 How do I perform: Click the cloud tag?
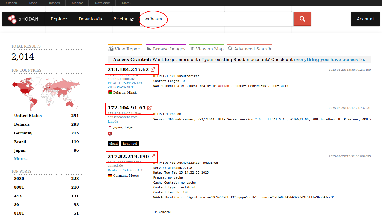tap(114, 144)
